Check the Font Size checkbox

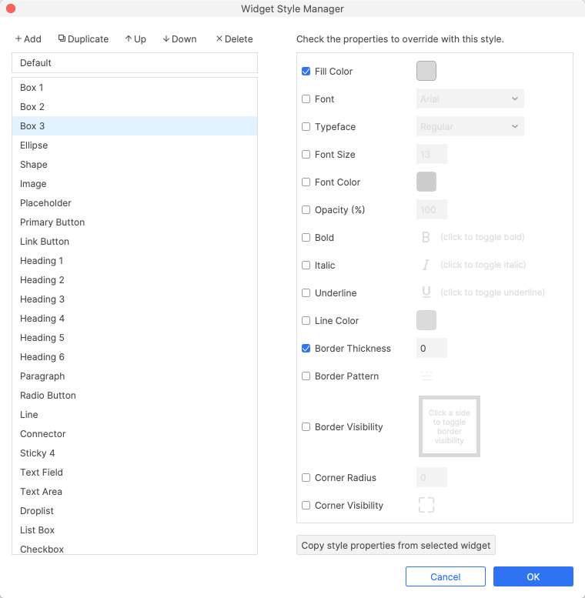[306, 154]
